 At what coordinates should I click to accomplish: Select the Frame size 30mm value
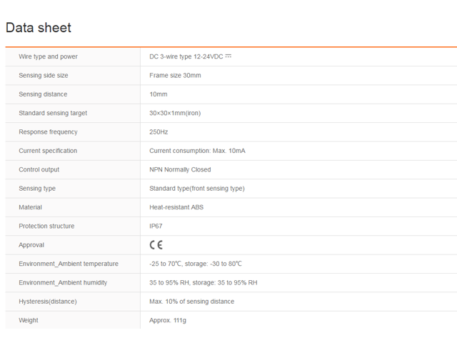tap(175, 75)
